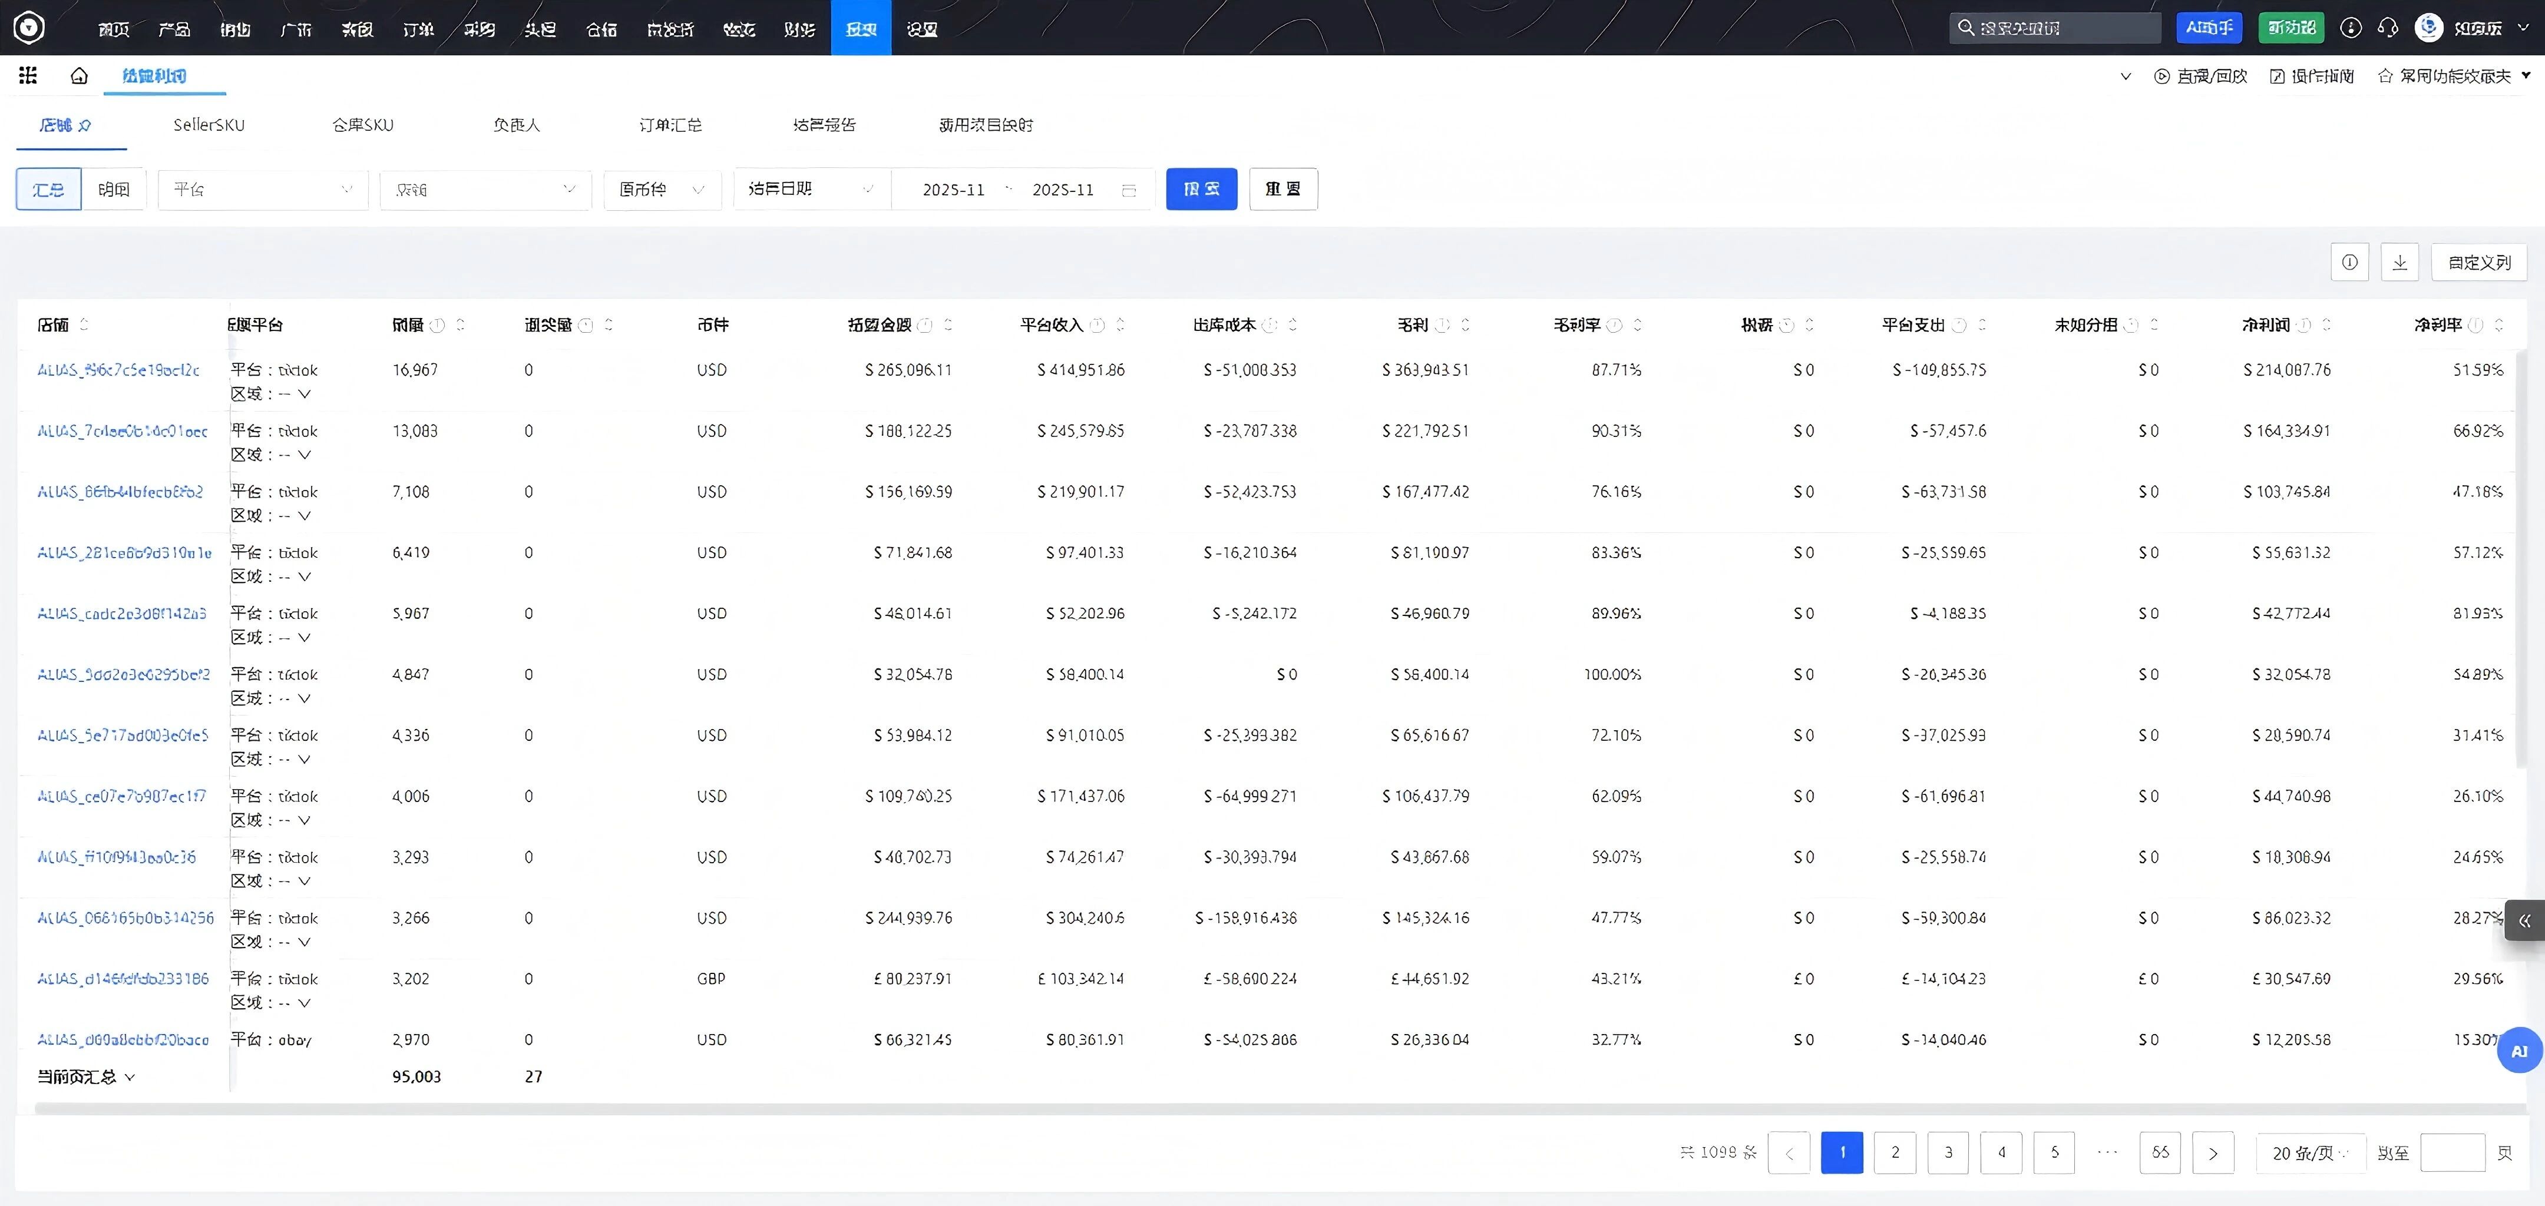Open the apps grid menu icon
Image resolution: width=2545 pixels, height=1206 pixels.
click(28, 75)
